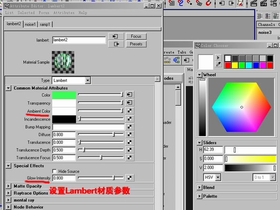Click the grid snap icon in the top toolbar
280x210 pixels.
click(172, 3)
